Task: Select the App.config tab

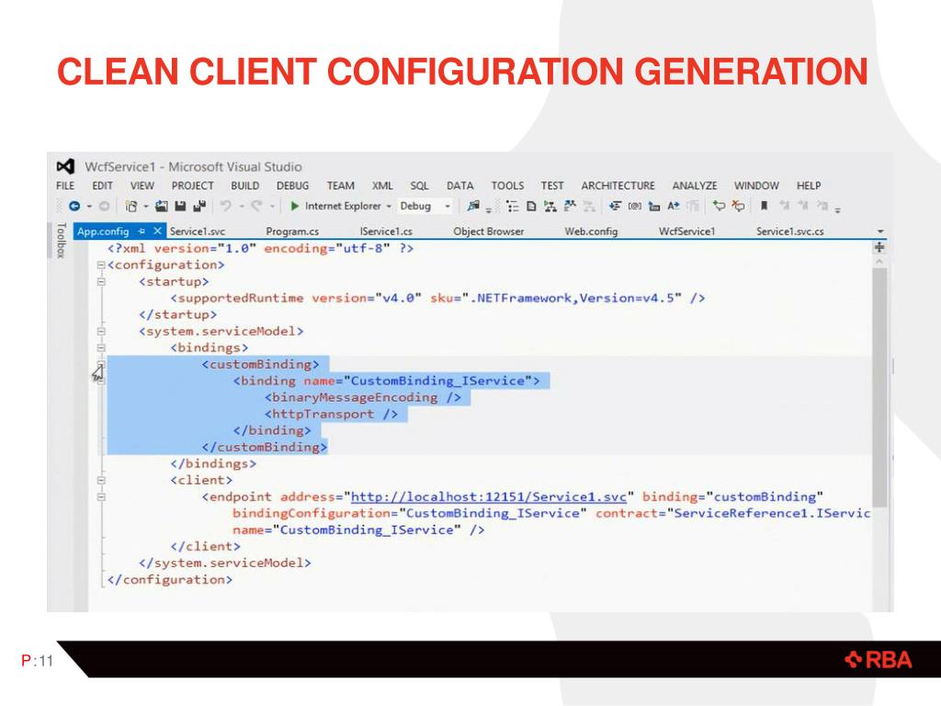Action: (103, 231)
